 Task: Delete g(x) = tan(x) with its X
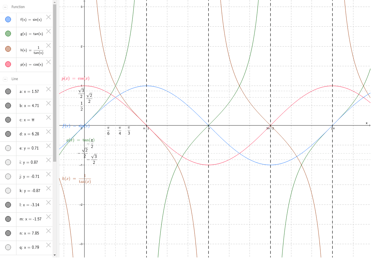click(48, 31)
